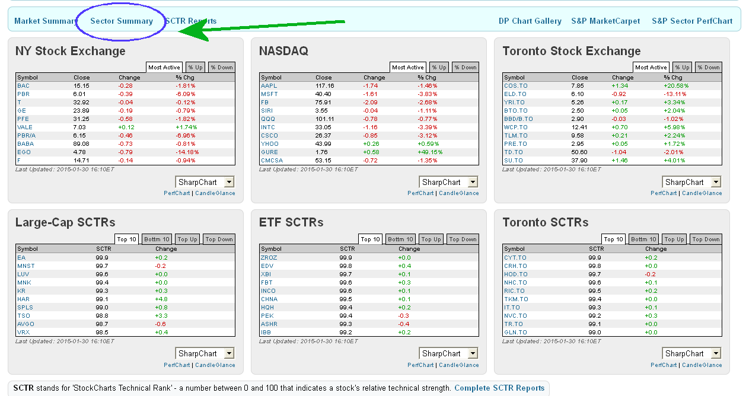Screen dimensions: 746x396
Task: Select ETF SCTRs Top Up tab
Action: (x=431, y=239)
